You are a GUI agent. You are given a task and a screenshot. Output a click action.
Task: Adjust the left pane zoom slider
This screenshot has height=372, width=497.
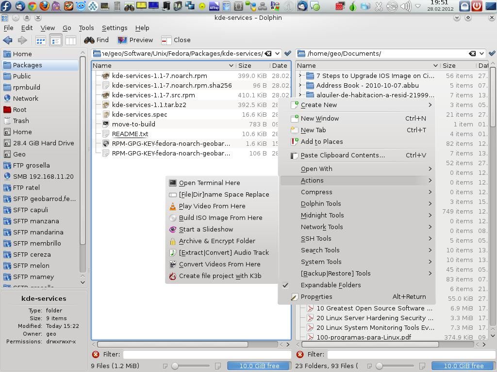[175, 366]
